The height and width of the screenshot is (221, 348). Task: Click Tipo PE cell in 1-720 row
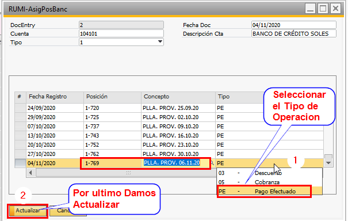click(239, 108)
